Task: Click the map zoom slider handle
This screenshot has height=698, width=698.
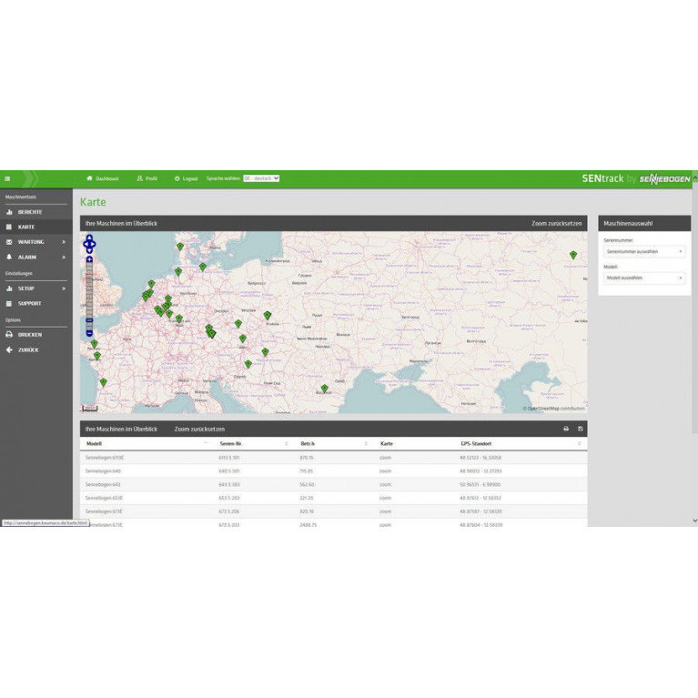Action: pos(89,320)
